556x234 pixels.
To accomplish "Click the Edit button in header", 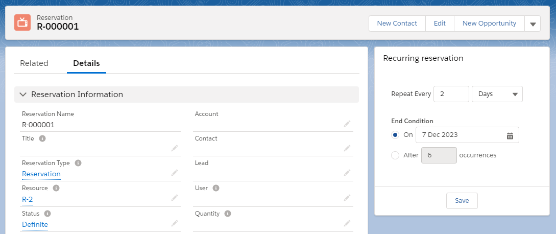I will (440, 24).
